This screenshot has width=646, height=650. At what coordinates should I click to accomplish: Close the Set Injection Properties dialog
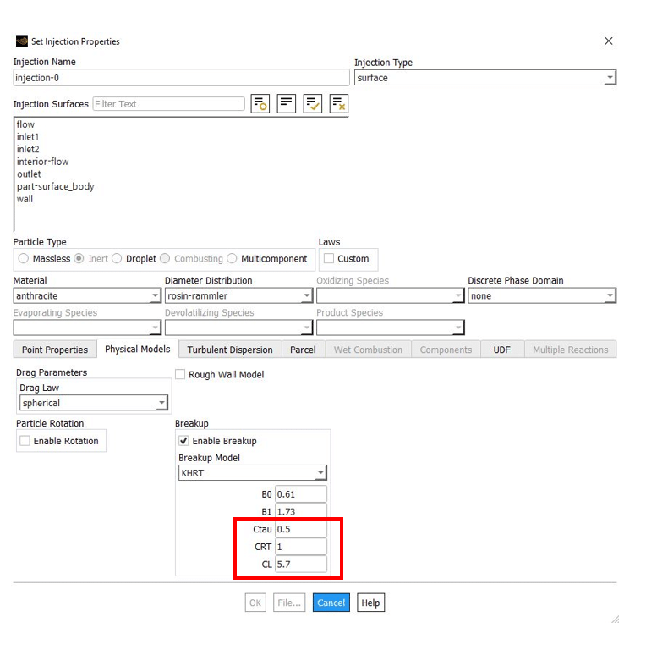coord(608,41)
